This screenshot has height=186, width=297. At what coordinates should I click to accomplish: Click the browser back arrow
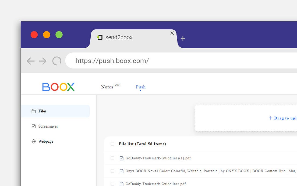click(30, 61)
